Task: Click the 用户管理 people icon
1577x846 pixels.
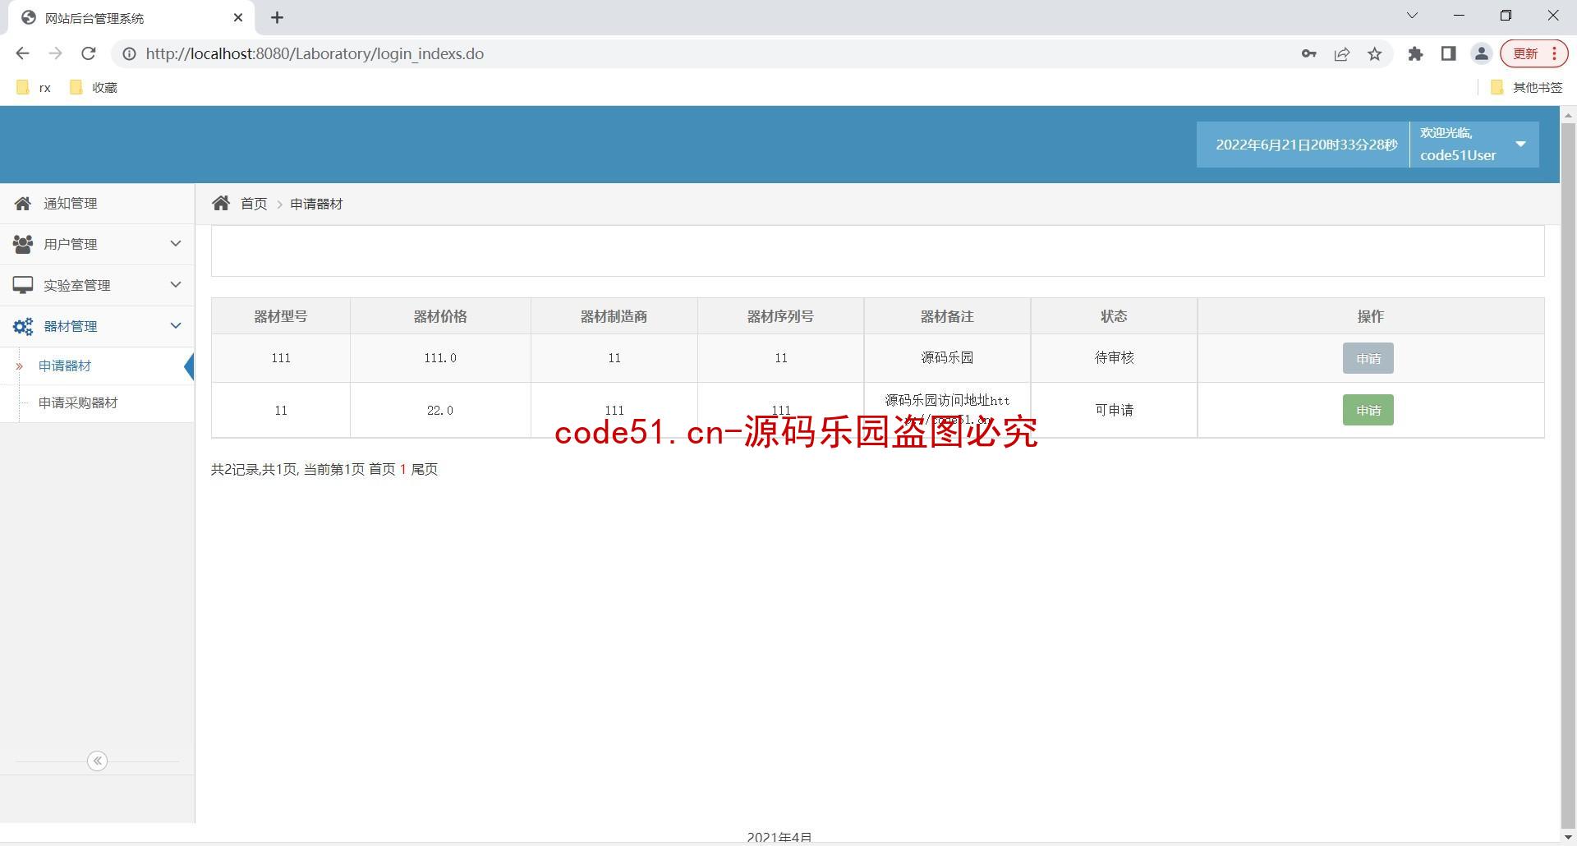Action: click(23, 244)
